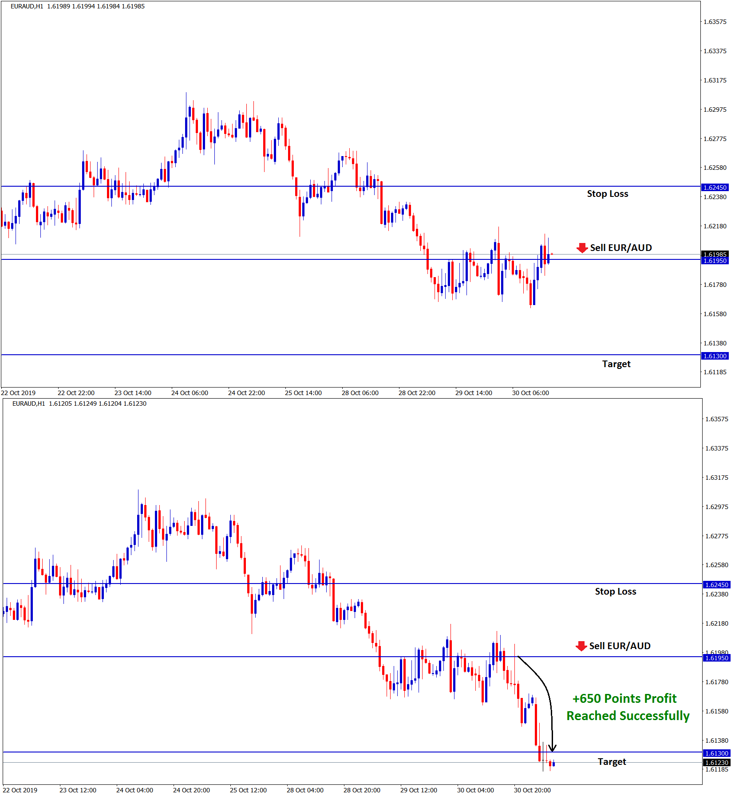Viewport: 735px width, 807px height.
Task: Click 1.61780 on bottom price scale
Action: 717,682
